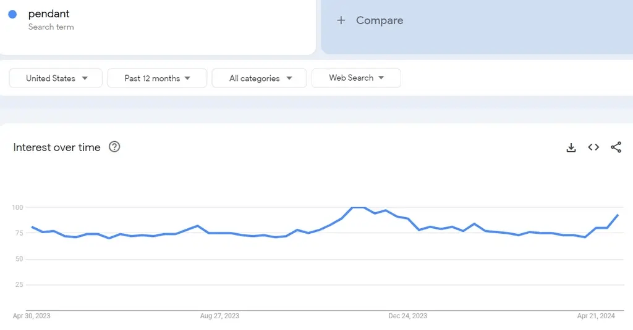Click the Interest over time heading
This screenshot has height=330, width=633.
[57, 147]
